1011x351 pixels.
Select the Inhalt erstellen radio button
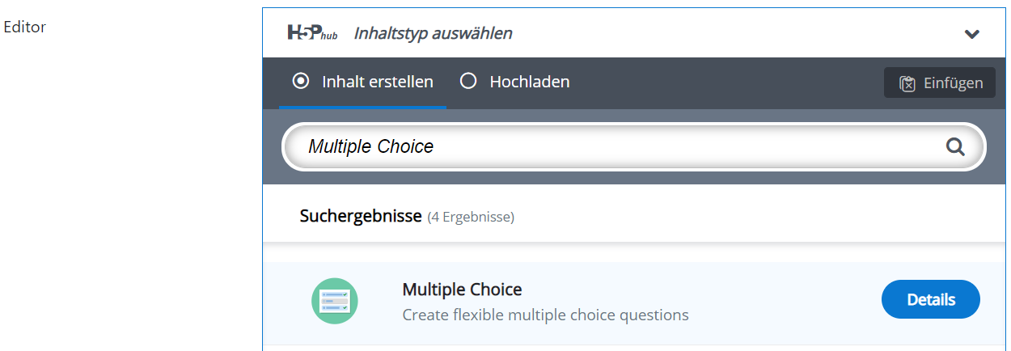[301, 81]
